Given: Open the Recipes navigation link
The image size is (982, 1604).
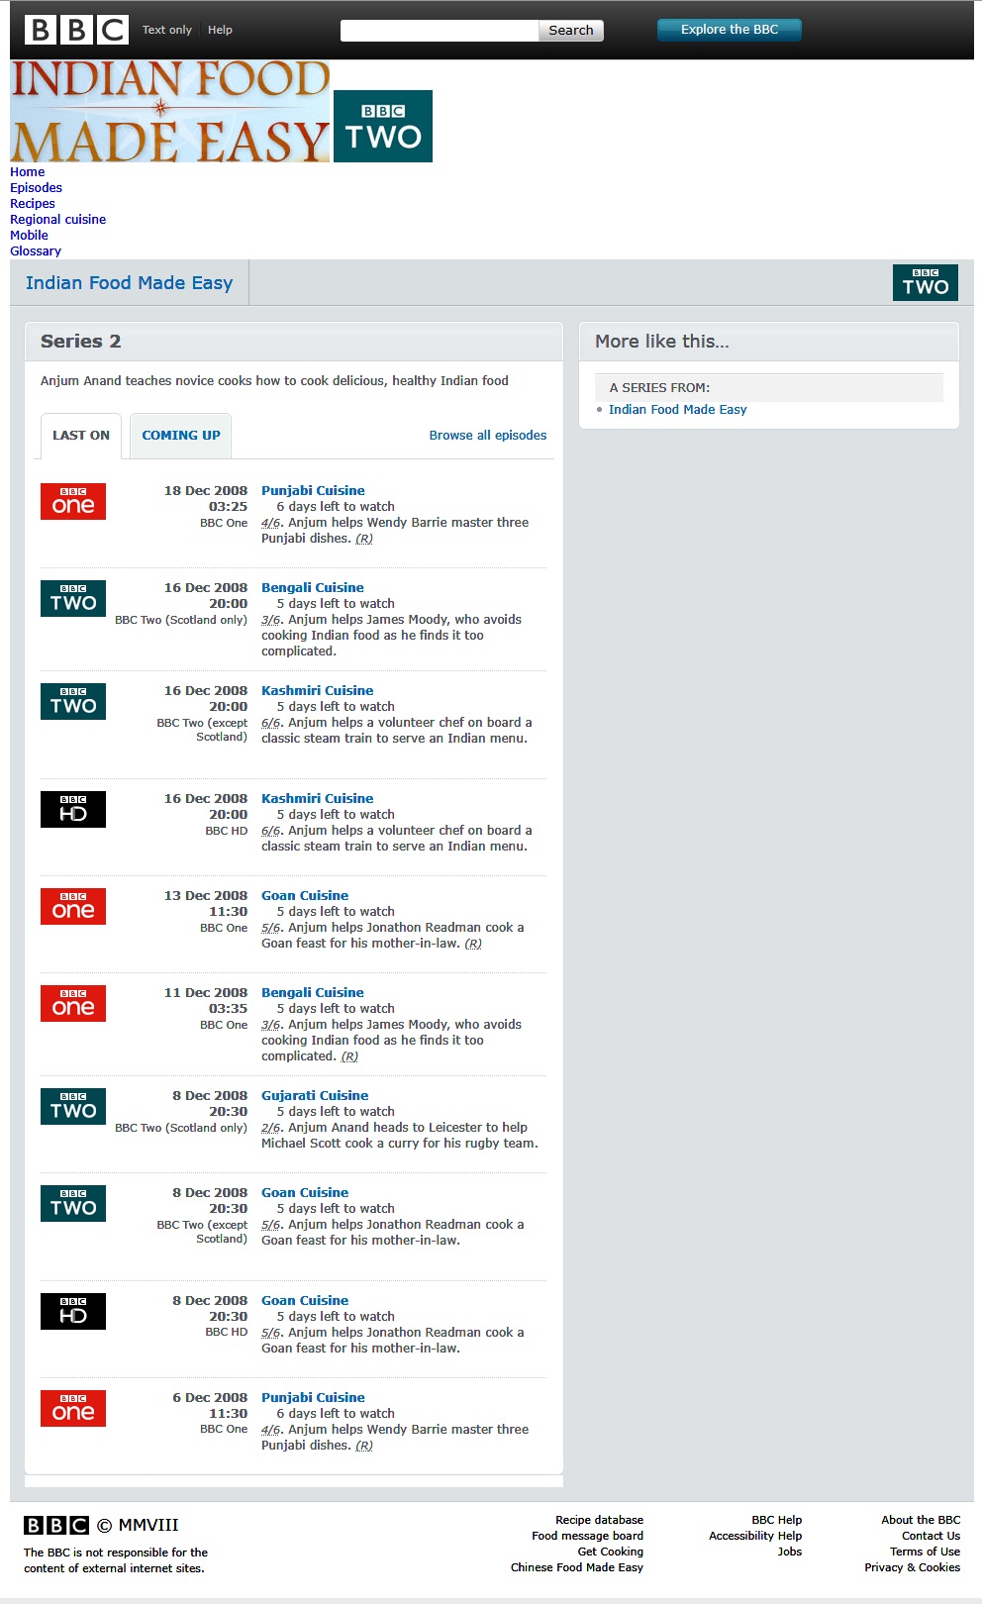Looking at the screenshot, I should pos(33,204).
